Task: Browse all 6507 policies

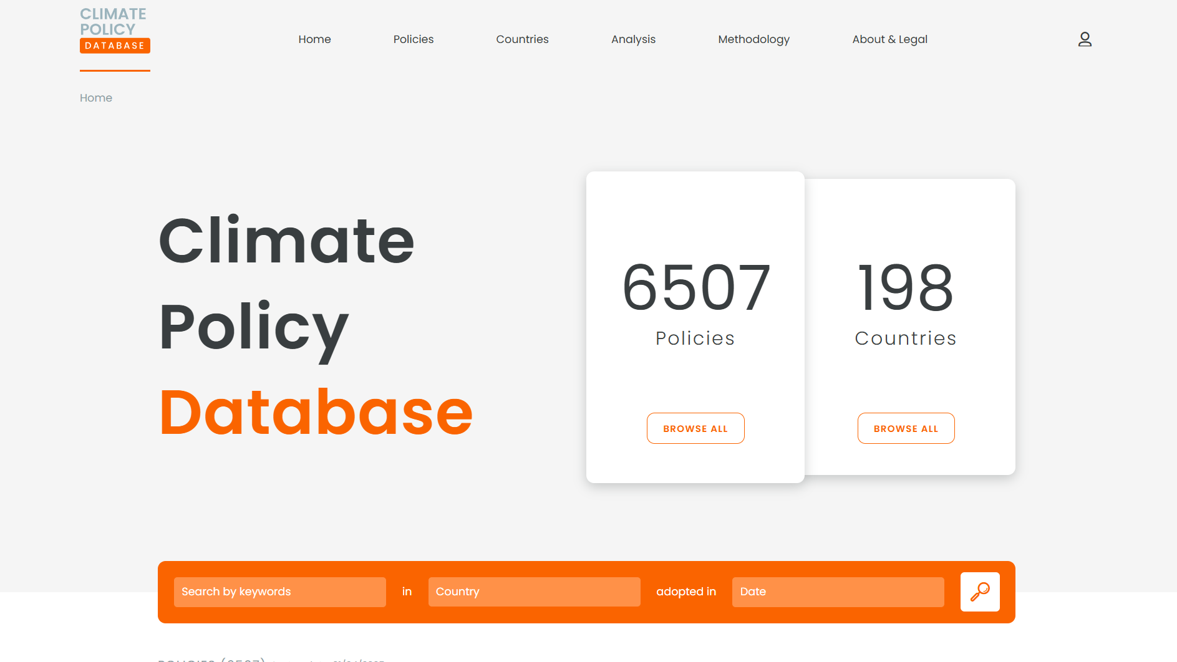Action: coord(695,428)
